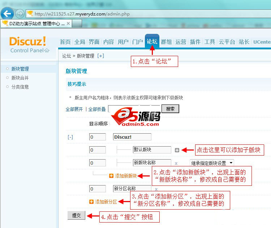The height and width of the screenshot is (228, 271).
Task: Click the Discuz! logo
Action: pos(28,41)
